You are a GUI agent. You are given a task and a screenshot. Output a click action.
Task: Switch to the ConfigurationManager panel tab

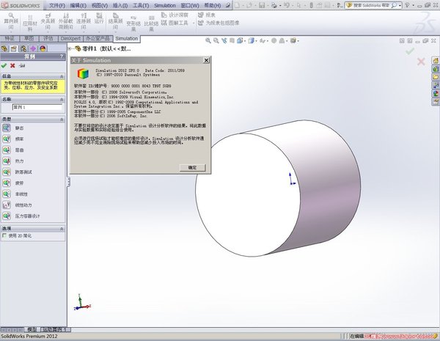click(23, 48)
